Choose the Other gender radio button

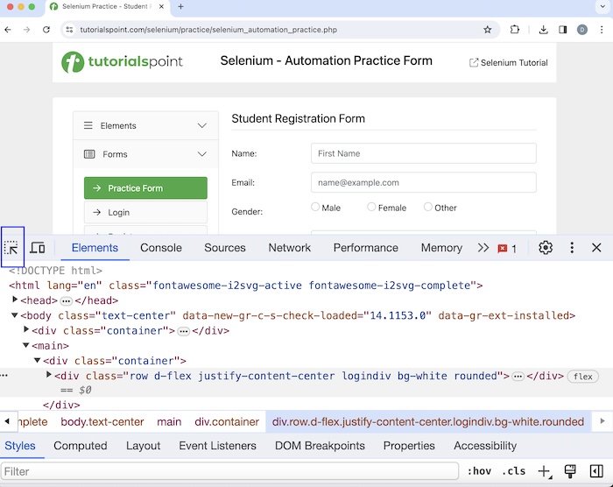[x=428, y=208]
